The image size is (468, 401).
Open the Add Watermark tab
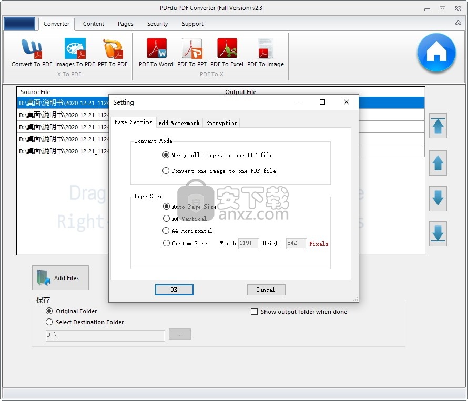pyautogui.click(x=179, y=123)
